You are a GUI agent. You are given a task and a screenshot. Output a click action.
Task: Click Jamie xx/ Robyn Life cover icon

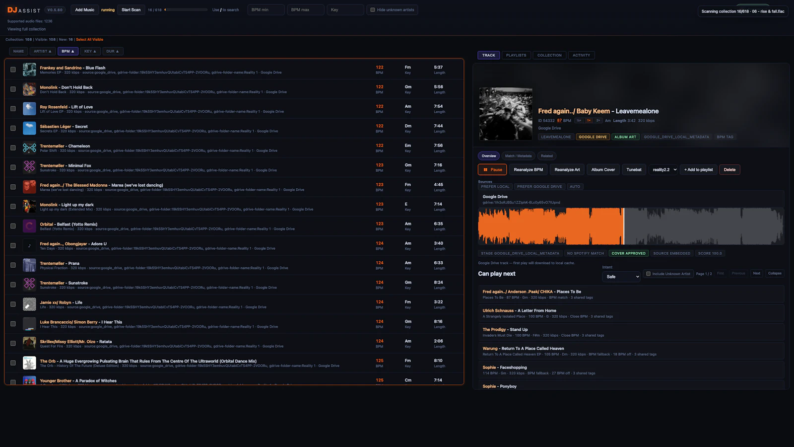29,304
